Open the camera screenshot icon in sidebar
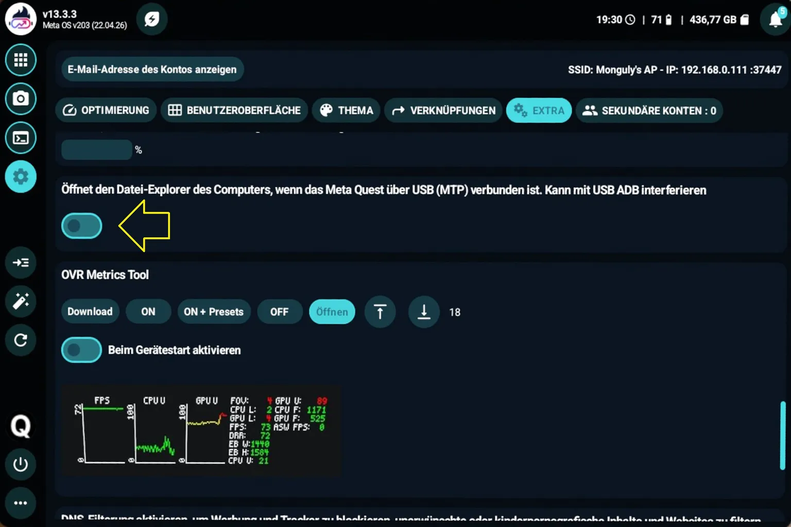The width and height of the screenshot is (791, 527). [x=21, y=98]
